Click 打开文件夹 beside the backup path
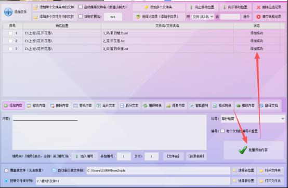 270,170
